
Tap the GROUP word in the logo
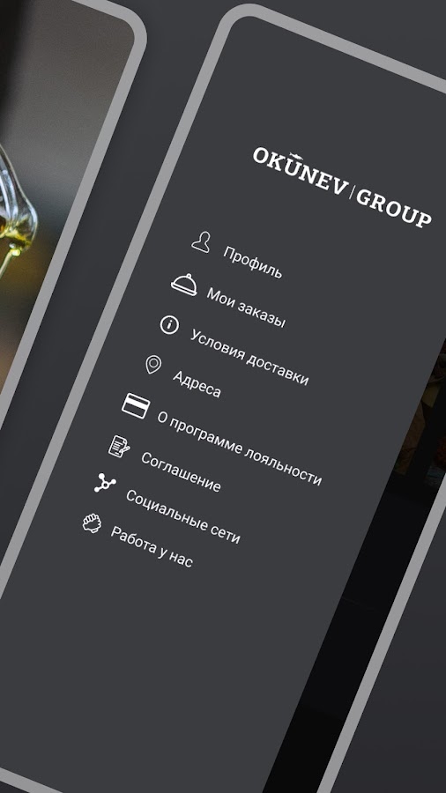pyautogui.click(x=394, y=208)
